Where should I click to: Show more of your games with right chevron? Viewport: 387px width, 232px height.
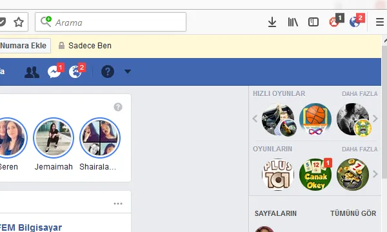[375, 174]
